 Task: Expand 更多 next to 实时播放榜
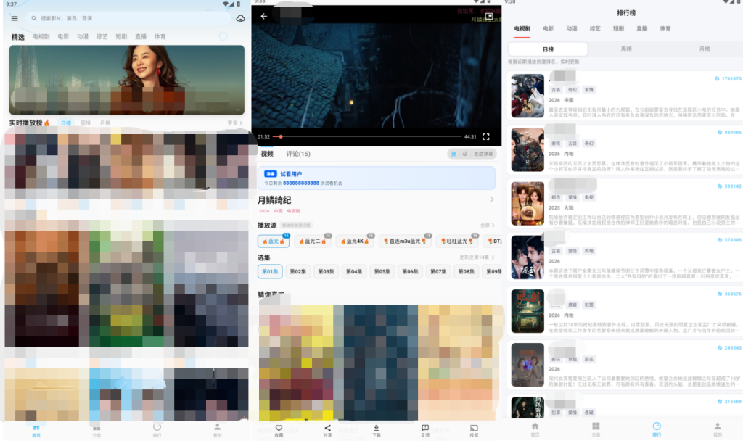pyautogui.click(x=234, y=123)
